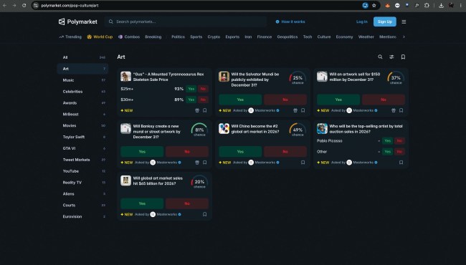
Task: Select Tweet Markets in the sidebar
Action: pyautogui.click(x=83, y=160)
